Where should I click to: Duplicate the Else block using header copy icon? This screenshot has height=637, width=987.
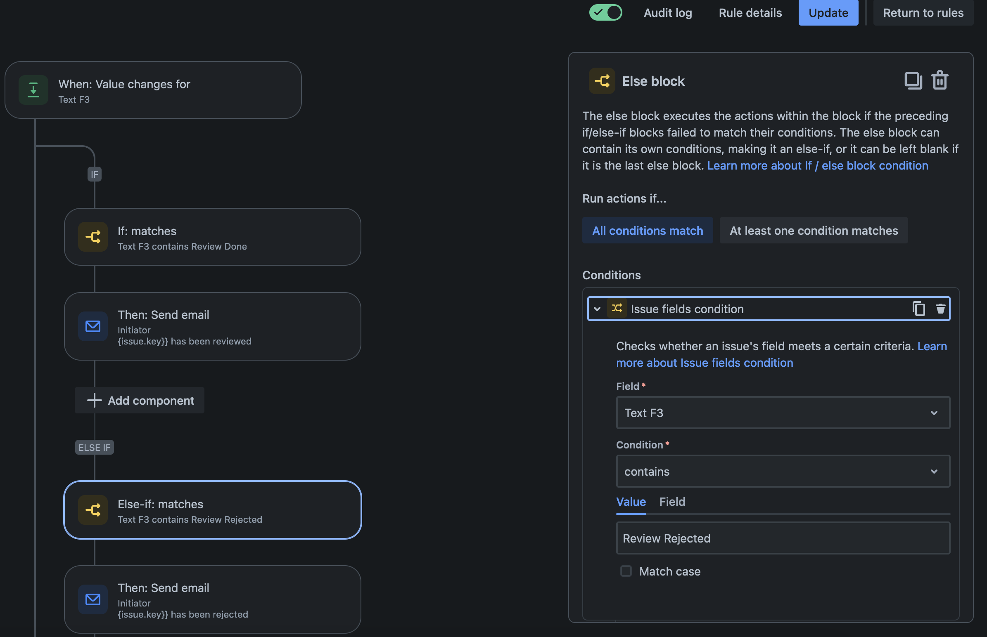[x=913, y=81]
